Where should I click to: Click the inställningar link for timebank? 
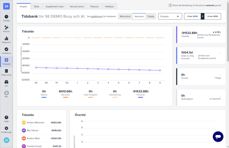click(97, 16)
